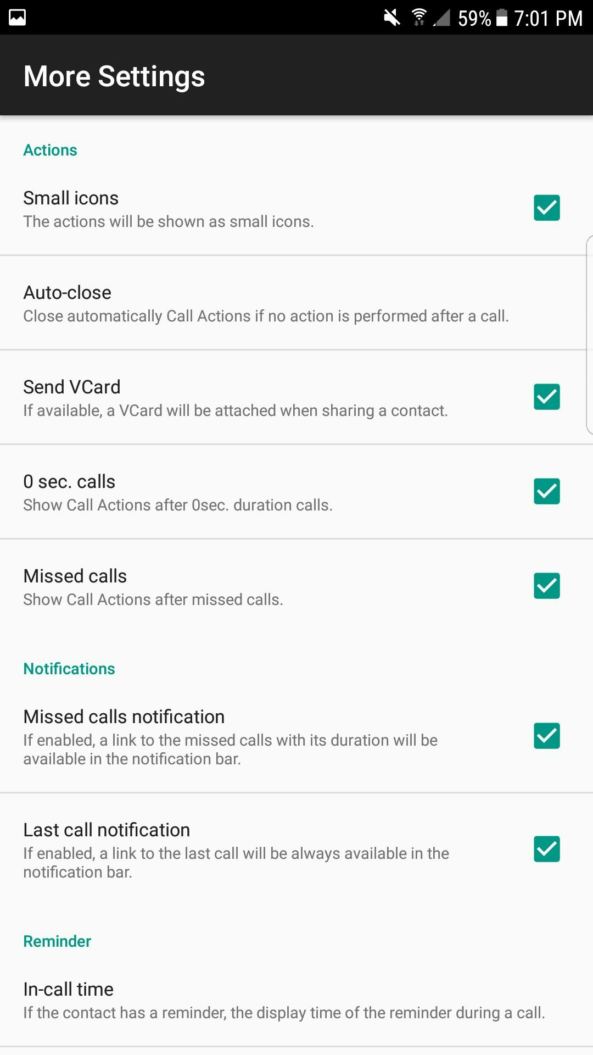Uncheck the Send VCard option
The height and width of the screenshot is (1055, 593).
coord(546,397)
